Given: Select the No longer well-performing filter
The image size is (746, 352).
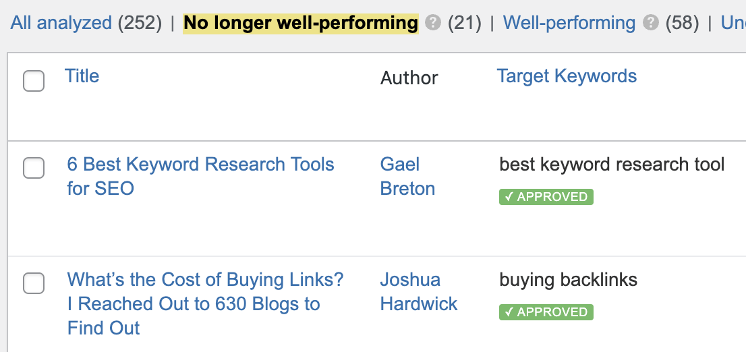Looking at the screenshot, I should click(x=301, y=24).
